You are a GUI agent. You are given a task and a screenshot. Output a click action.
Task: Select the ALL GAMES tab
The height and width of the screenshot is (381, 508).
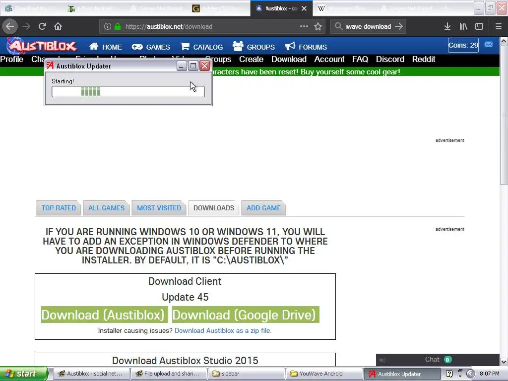[x=106, y=208]
